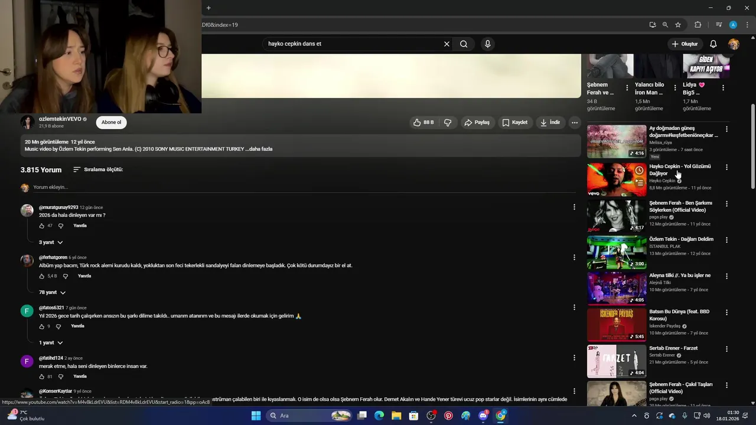Add Hayko Cepkin video to queue icon
The width and height of the screenshot is (756, 425).
639,183
